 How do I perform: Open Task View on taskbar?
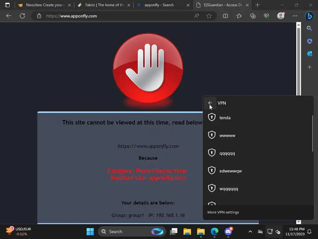pyautogui.click(x=173, y=232)
